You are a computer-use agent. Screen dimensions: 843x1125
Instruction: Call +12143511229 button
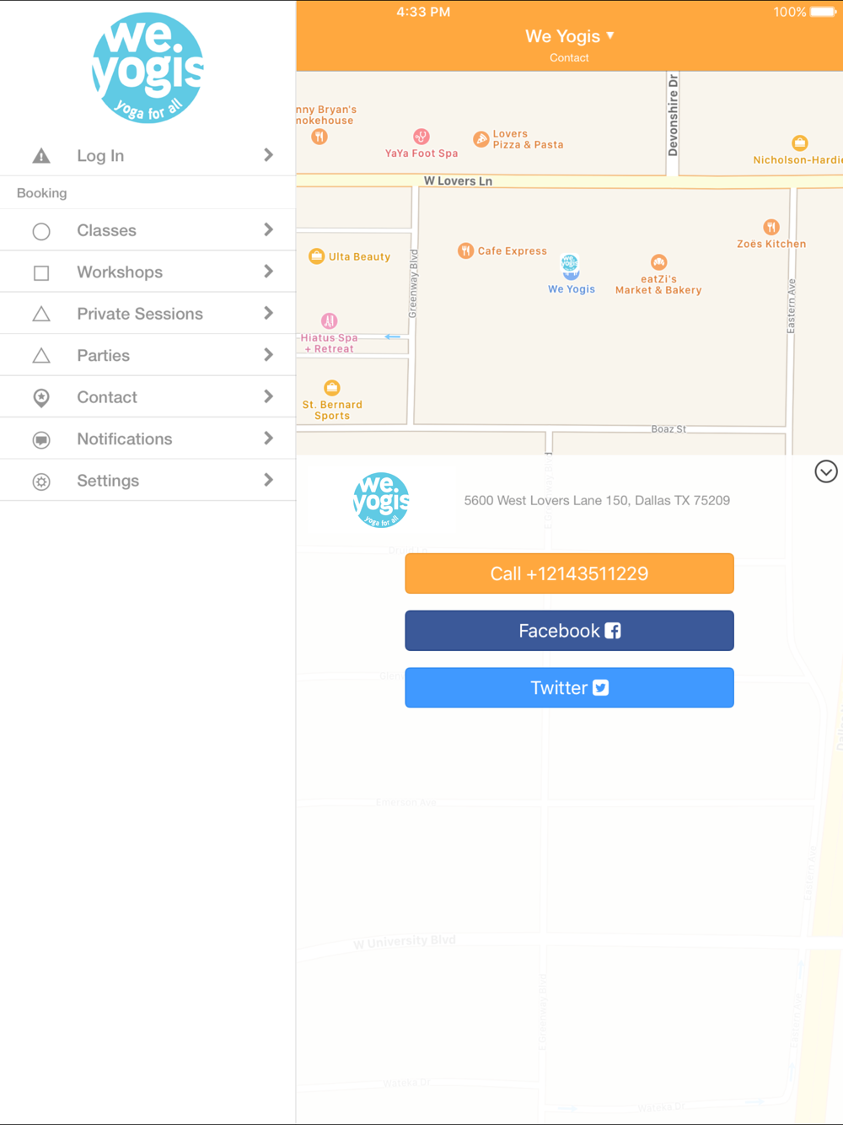(x=569, y=573)
